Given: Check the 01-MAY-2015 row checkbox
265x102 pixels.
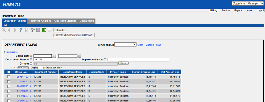Looking at the screenshot, I should pos(9,77).
